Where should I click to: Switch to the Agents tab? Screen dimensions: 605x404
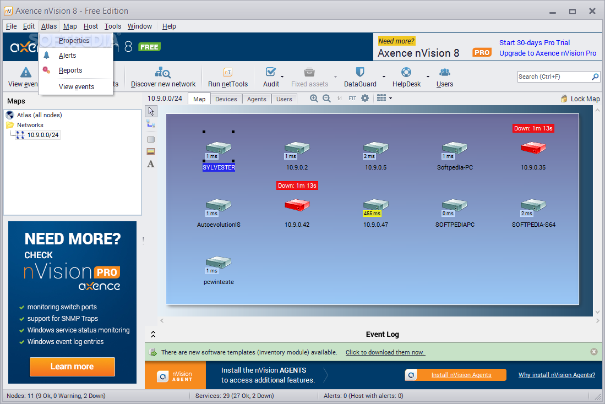pos(257,99)
